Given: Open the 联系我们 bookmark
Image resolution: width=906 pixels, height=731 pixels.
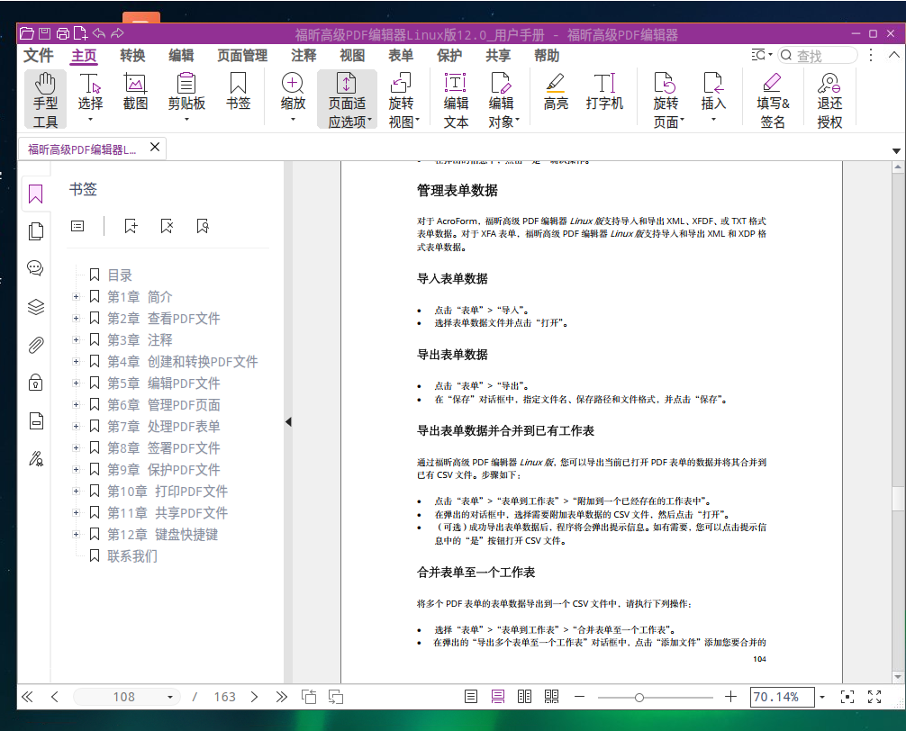Looking at the screenshot, I should click(132, 556).
